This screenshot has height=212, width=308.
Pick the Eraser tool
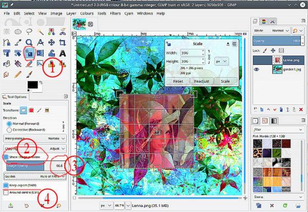tap(29, 64)
